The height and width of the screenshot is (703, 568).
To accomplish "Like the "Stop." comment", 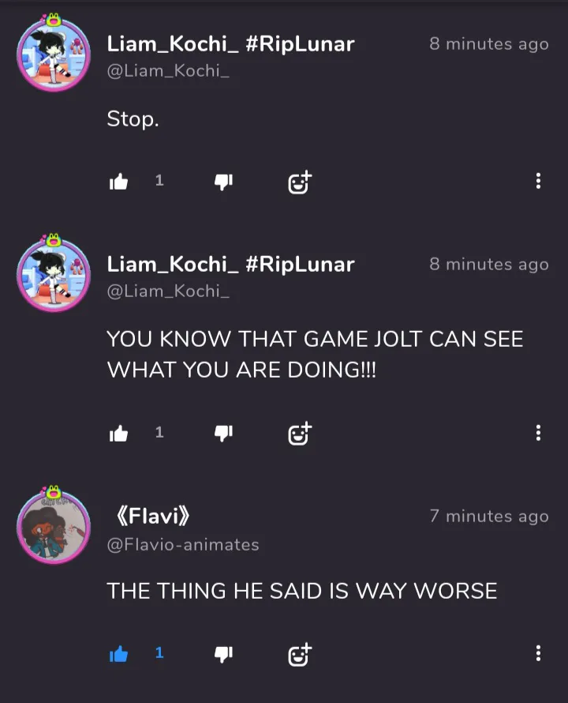I will point(118,182).
